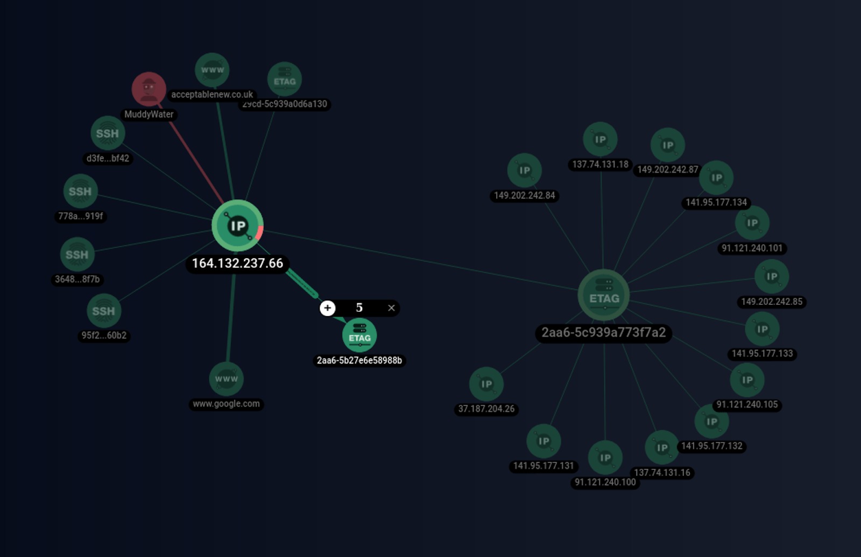
Task: Click the central IP node 164.132.237.66
Action: tap(237, 226)
